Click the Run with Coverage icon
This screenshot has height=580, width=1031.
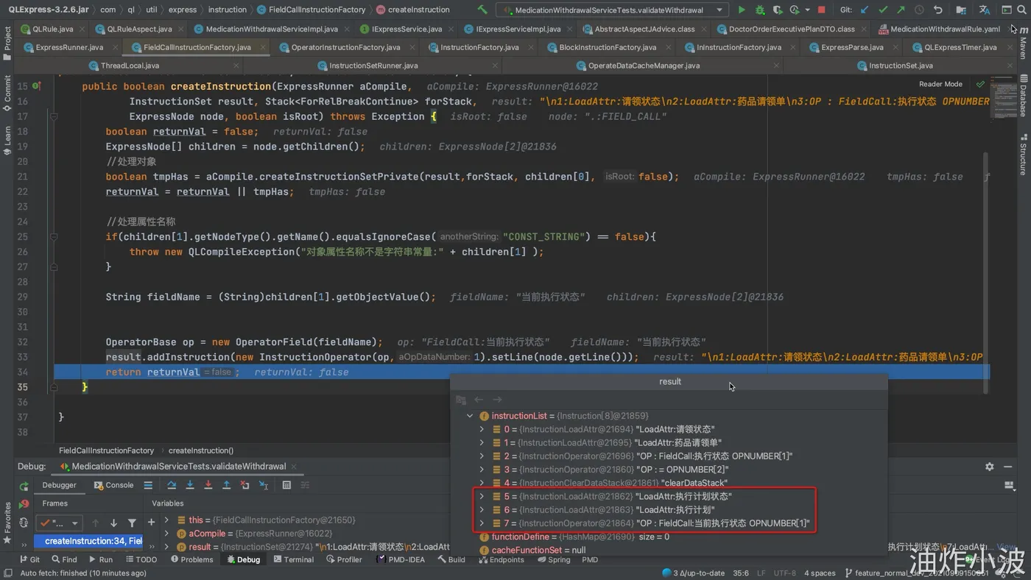point(777,10)
